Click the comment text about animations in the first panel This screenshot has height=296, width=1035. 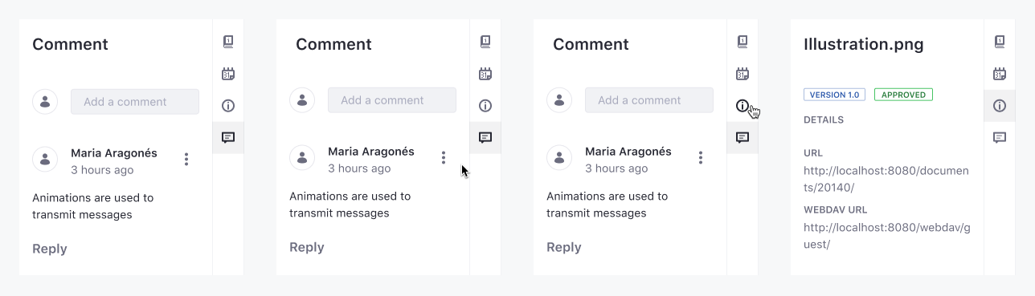coord(92,206)
